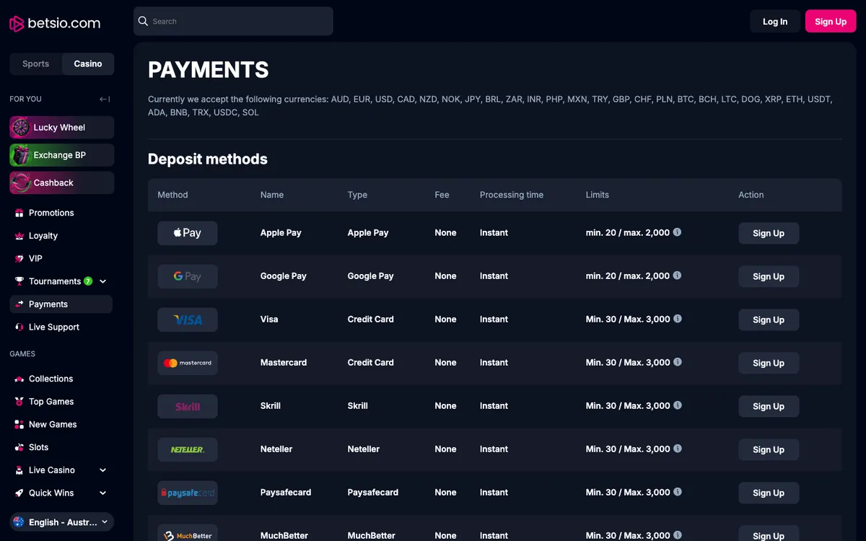Click info icon for Apple Pay limits
The image size is (866, 541).
pyautogui.click(x=677, y=232)
